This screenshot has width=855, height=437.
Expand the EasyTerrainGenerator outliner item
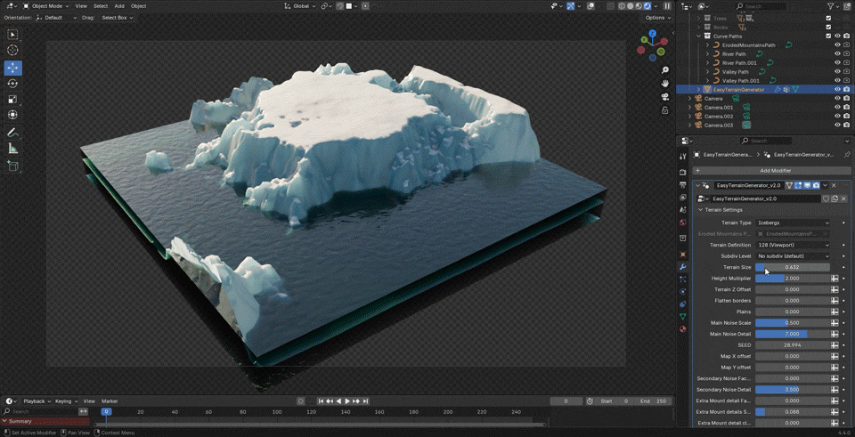click(699, 89)
